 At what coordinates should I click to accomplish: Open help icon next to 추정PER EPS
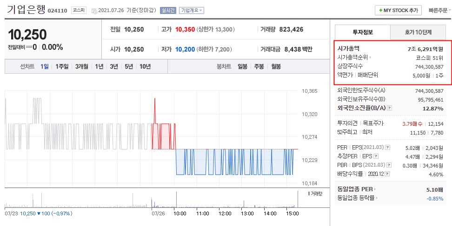(x=376, y=156)
